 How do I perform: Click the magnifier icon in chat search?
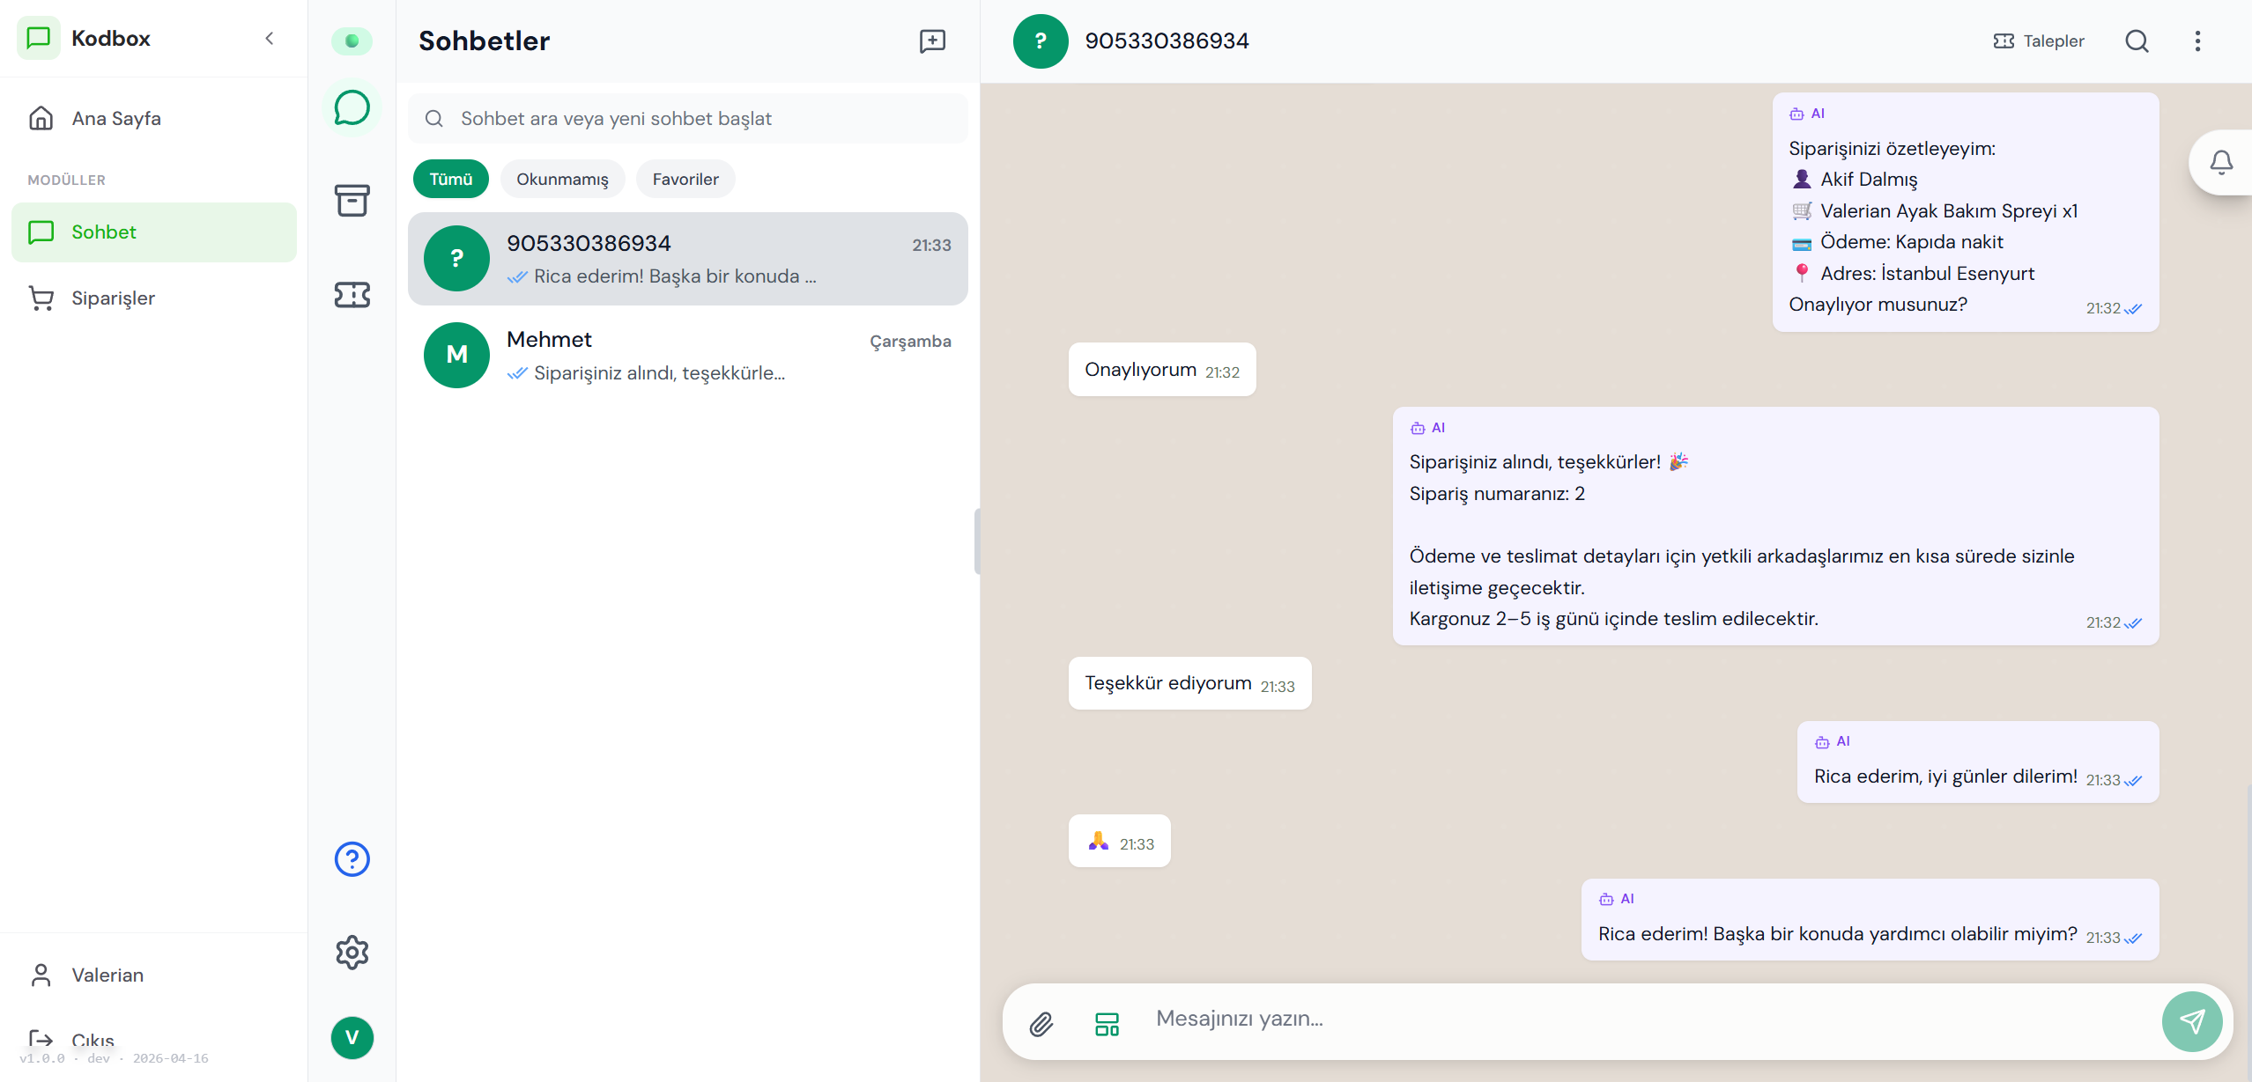(433, 118)
